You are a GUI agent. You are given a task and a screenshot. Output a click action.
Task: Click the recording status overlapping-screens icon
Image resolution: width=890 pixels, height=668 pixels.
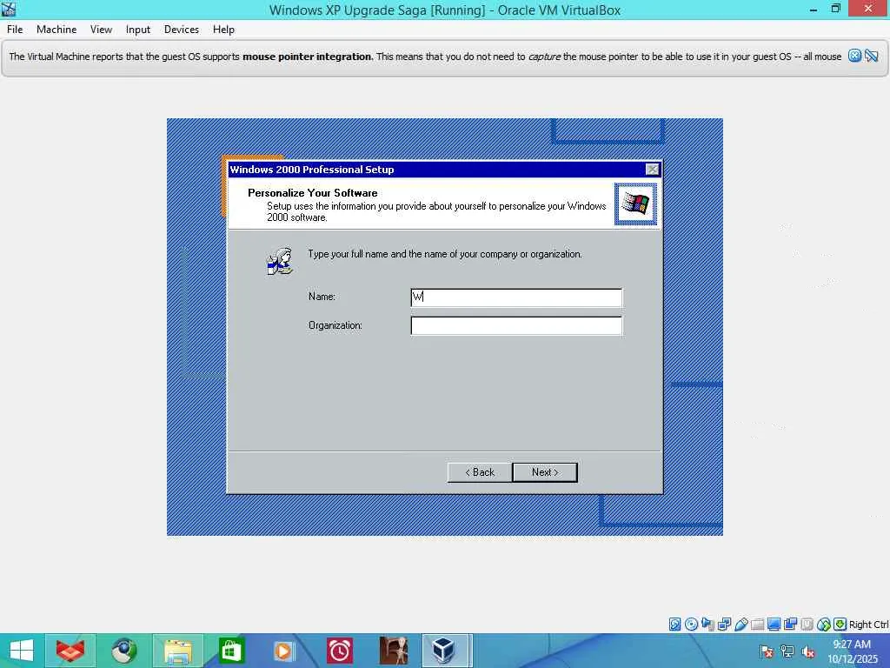[790, 625]
